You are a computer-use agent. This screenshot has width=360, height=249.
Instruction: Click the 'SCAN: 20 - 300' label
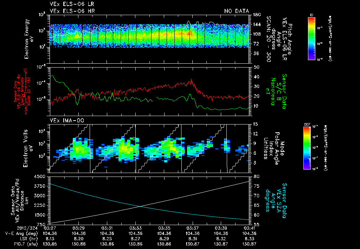(268, 39)
